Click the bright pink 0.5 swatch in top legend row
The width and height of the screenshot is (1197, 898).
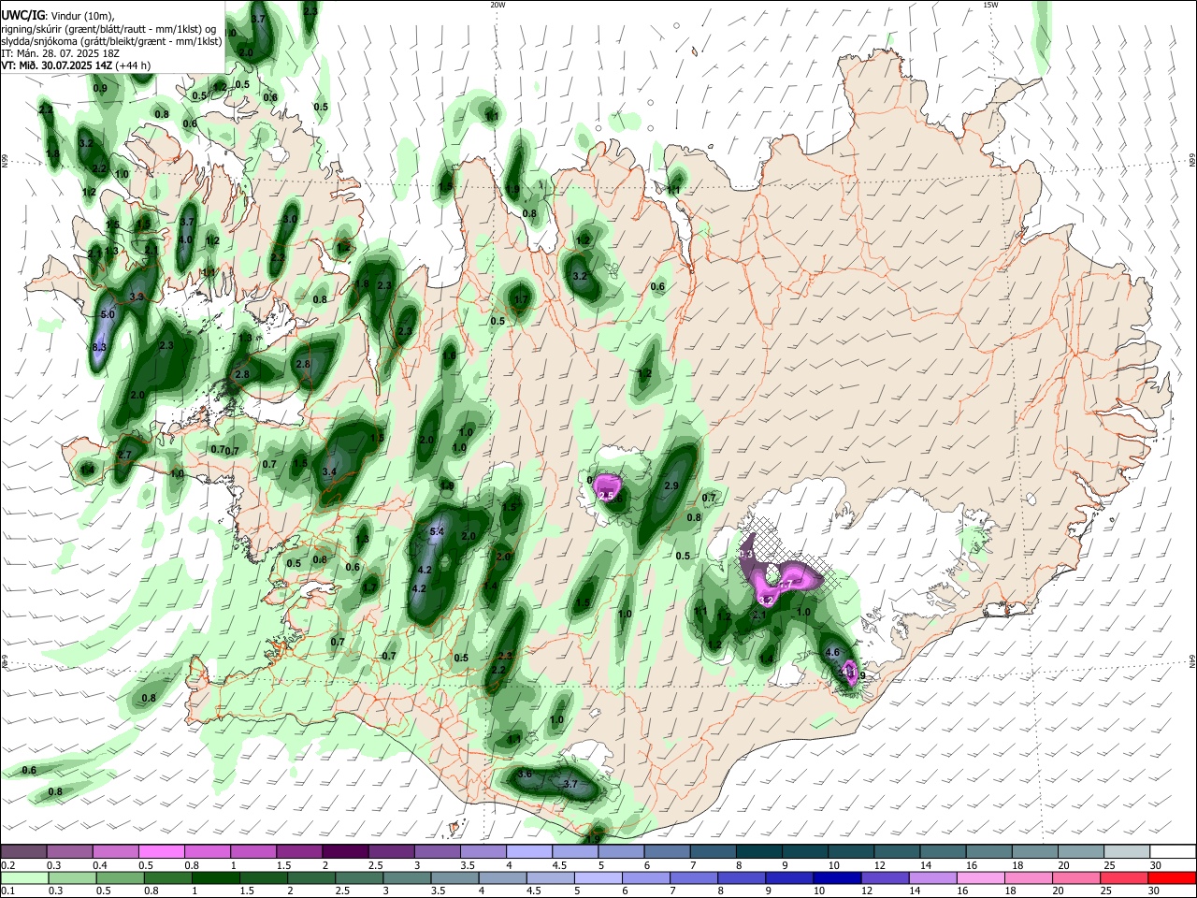click(x=161, y=851)
